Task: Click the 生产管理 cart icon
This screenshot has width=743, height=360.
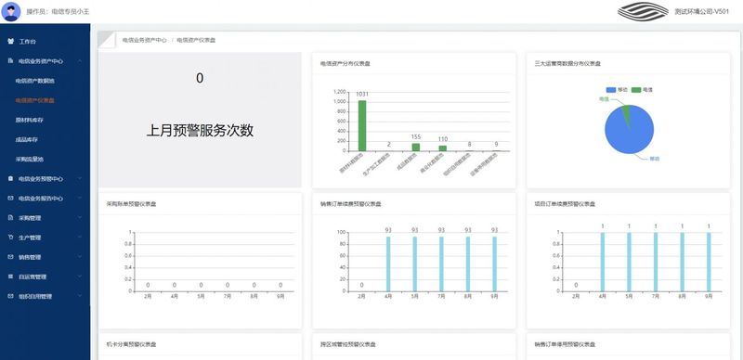Action: 10,238
